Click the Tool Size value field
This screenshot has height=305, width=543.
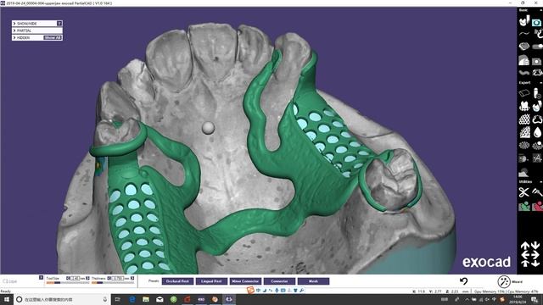click(x=76, y=278)
